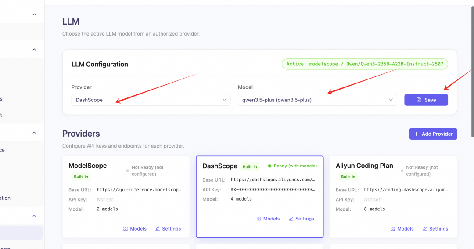
Task: Click the '4 models' value in DashScope
Action: coord(241,199)
